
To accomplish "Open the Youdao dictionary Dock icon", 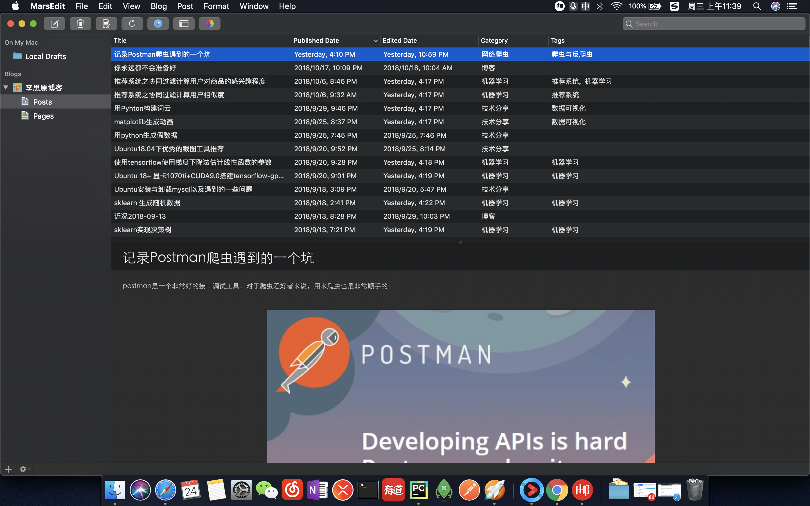I will pyautogui.click(x=393, y=490).
